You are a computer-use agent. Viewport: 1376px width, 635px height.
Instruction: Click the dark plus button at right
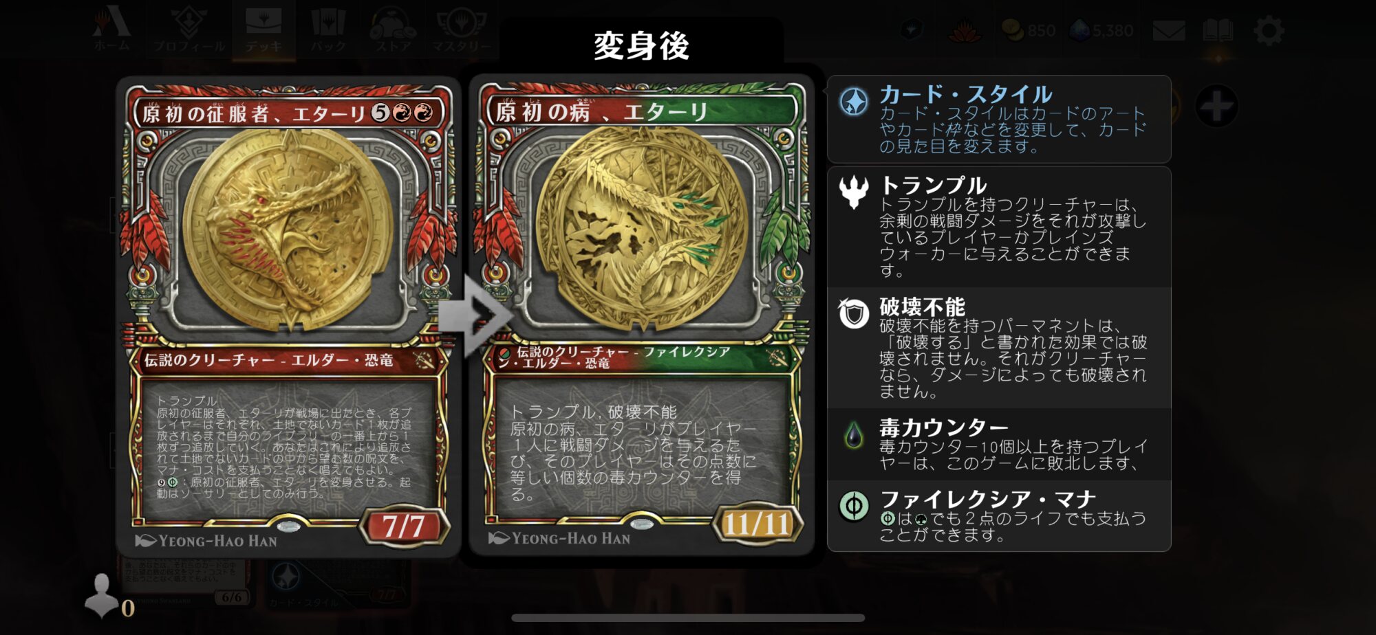pos(1216,107)
